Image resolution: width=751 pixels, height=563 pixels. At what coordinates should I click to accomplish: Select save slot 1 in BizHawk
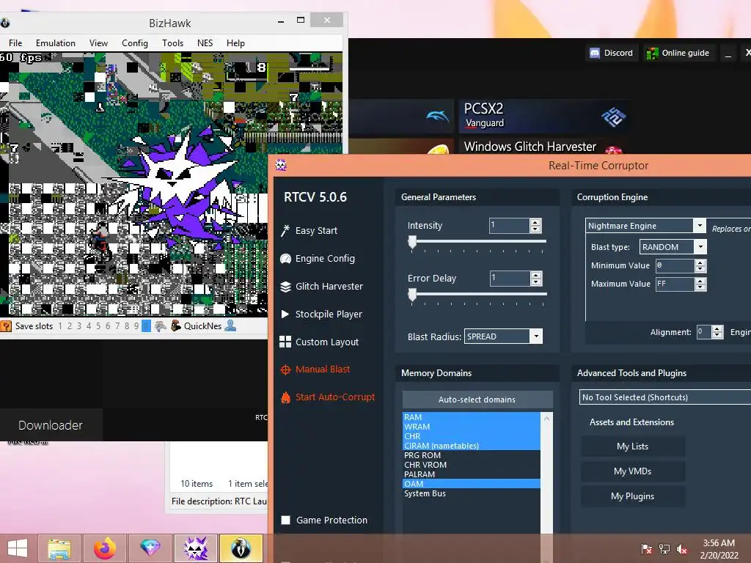point(60,326)
